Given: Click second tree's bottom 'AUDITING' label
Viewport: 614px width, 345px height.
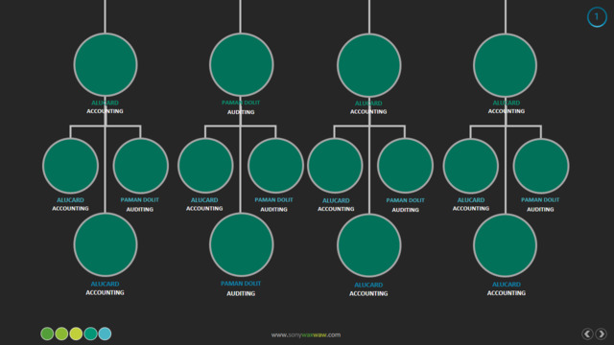Looking at the screenshot, I should point(241,293).
